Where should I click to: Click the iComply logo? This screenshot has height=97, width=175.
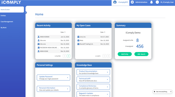[11, 2]
